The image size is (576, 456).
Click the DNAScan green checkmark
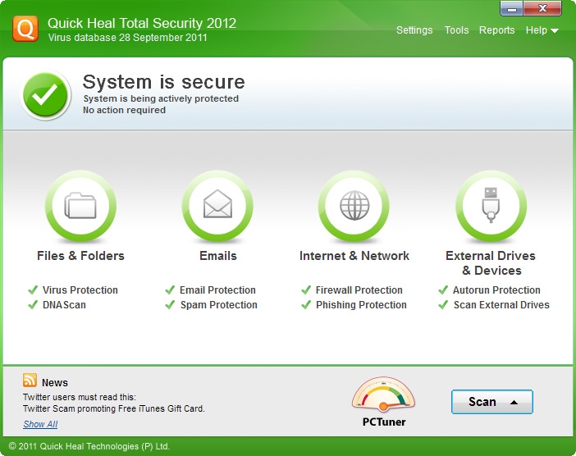[33, 305]
